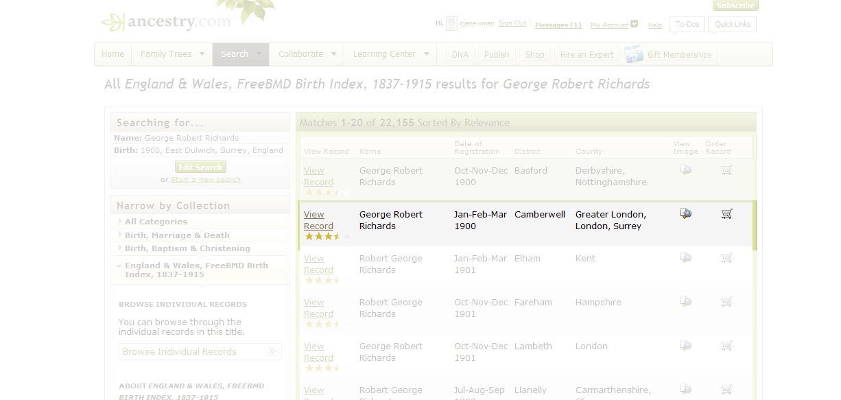Click the Llanelly district cell

530,390
